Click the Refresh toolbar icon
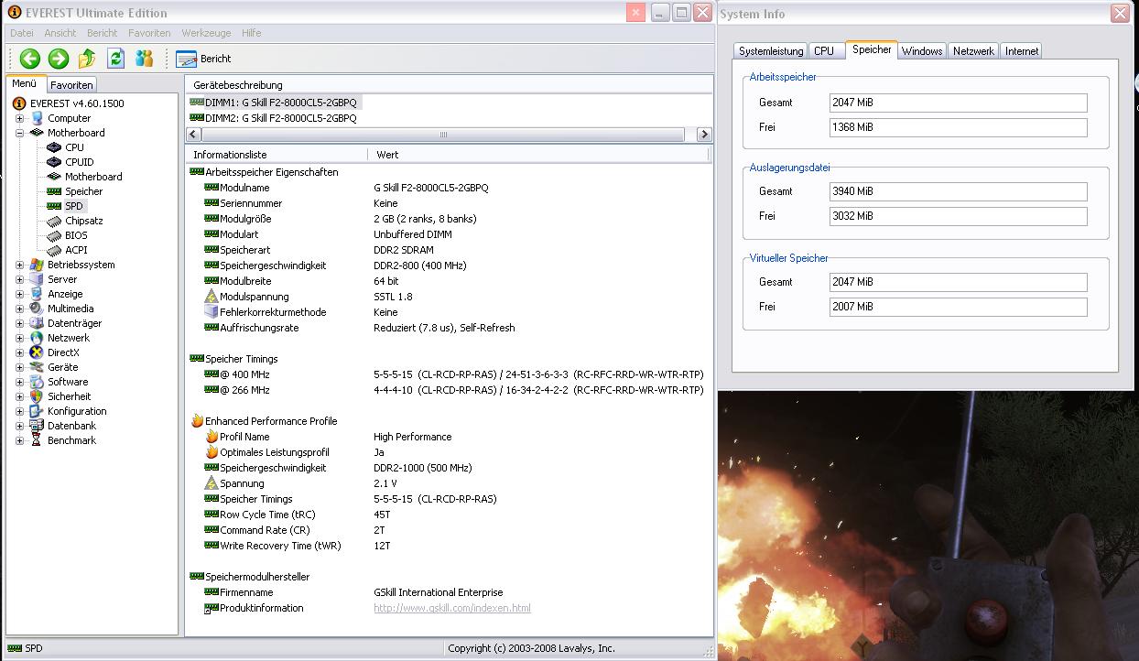 point(115,59)
